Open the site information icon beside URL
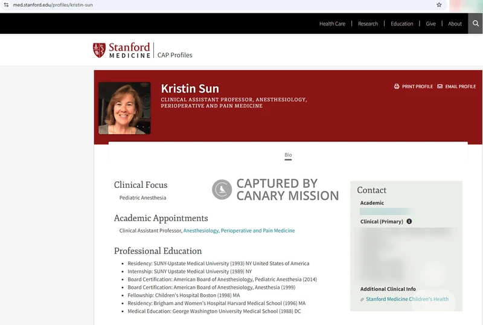This screenshot has width=483, height=325. coord(6,5)
